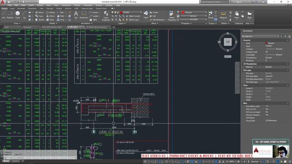Click the Match Properties tool
This screenshot has width=292, height=164.
click(x=172, y=15)
